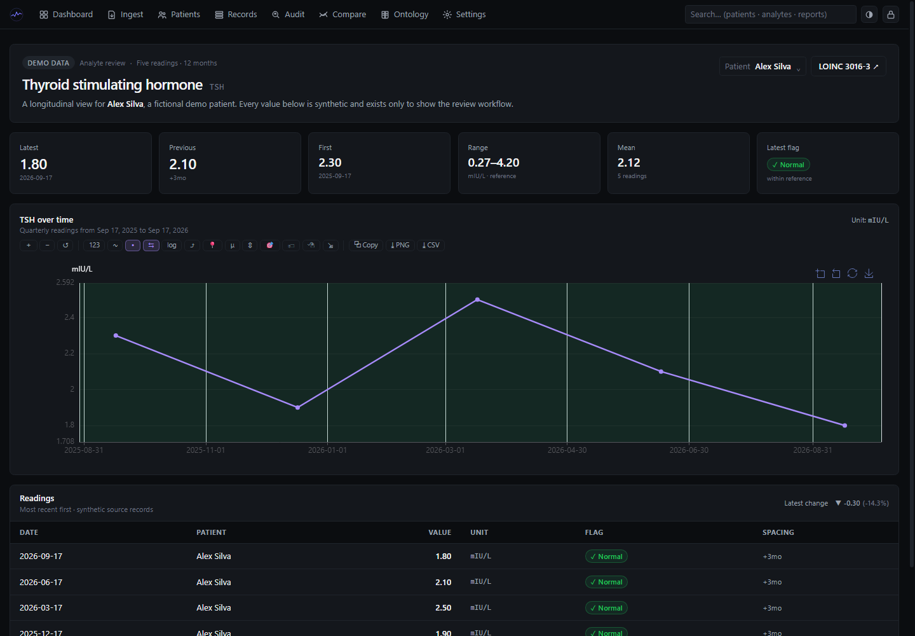The width and height of the screenshot is (915, 636).
Task: Toggle the 123 value labels on chart
Action: (x=95, y=245)
